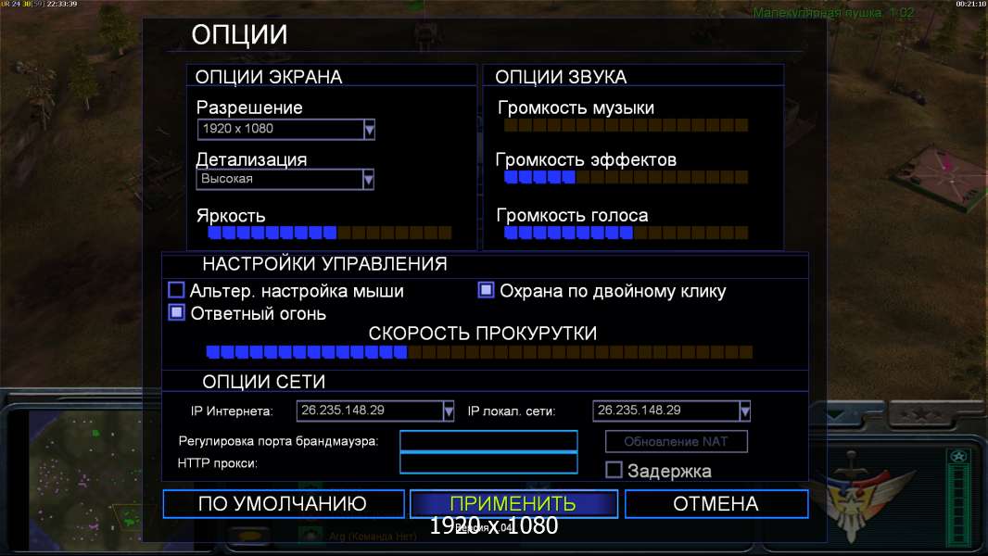Set the Громкость музыки slider

click(626, 125)
